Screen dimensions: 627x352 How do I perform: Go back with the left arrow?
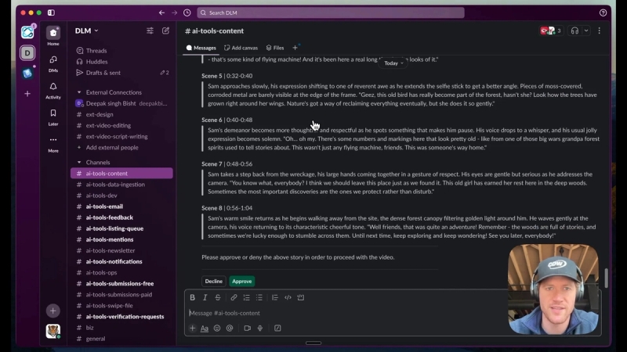[161, 13]
